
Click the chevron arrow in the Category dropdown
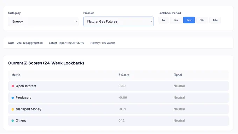click(x=76, y=21)
